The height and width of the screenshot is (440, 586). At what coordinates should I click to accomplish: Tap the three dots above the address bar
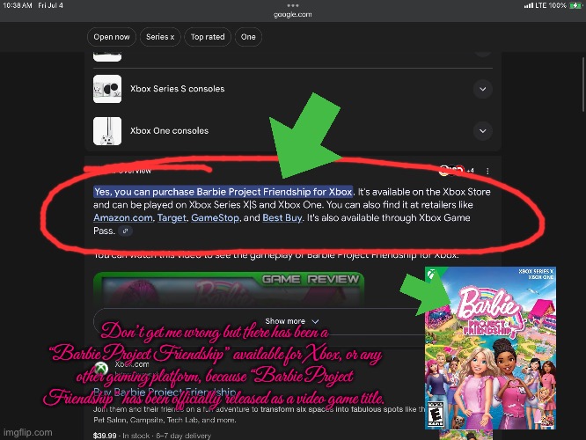coord(293,5)
